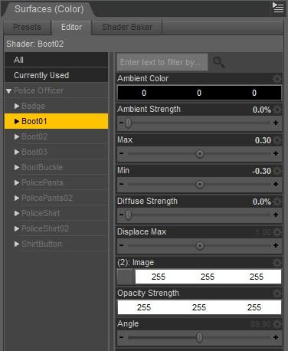Open the Ambient Strength gear settings
Screen dimensions: 288x351
[x=277, y=110]
